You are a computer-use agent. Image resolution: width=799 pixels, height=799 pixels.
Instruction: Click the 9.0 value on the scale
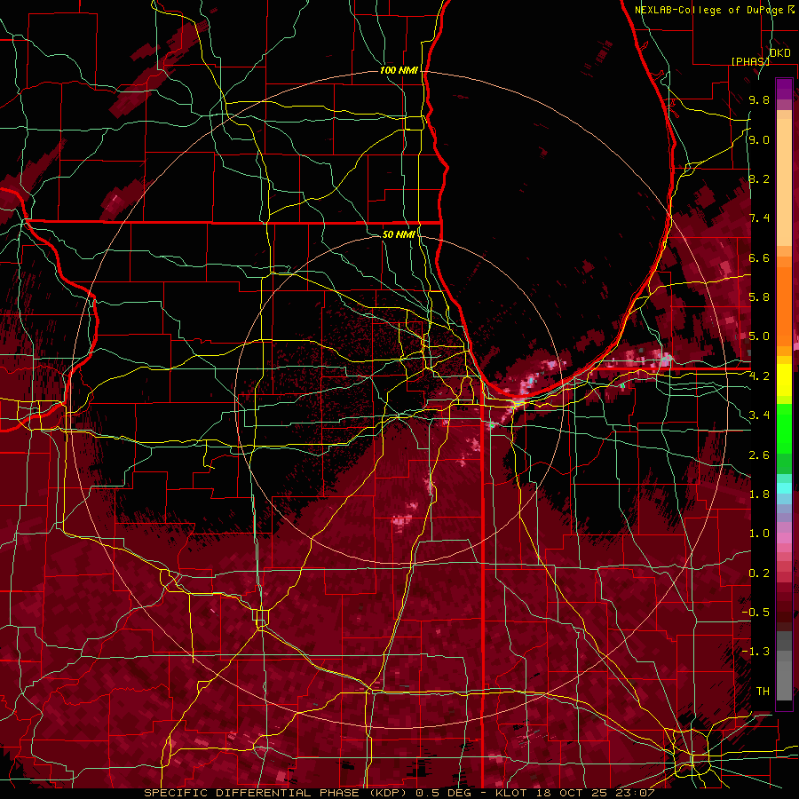point(759,139)
